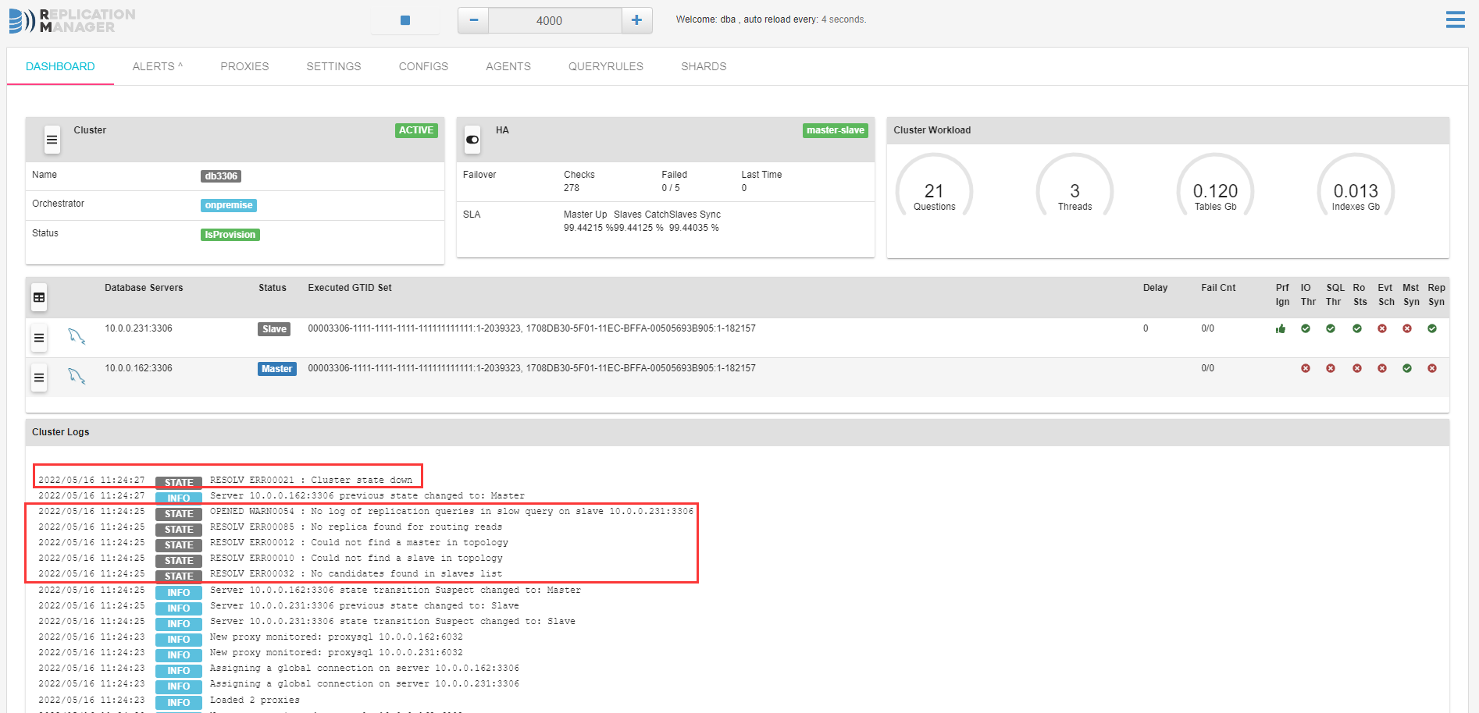Open the menu for server 10.0.0.231:3306
1479x713 pixels.
[x=38, y=338]
